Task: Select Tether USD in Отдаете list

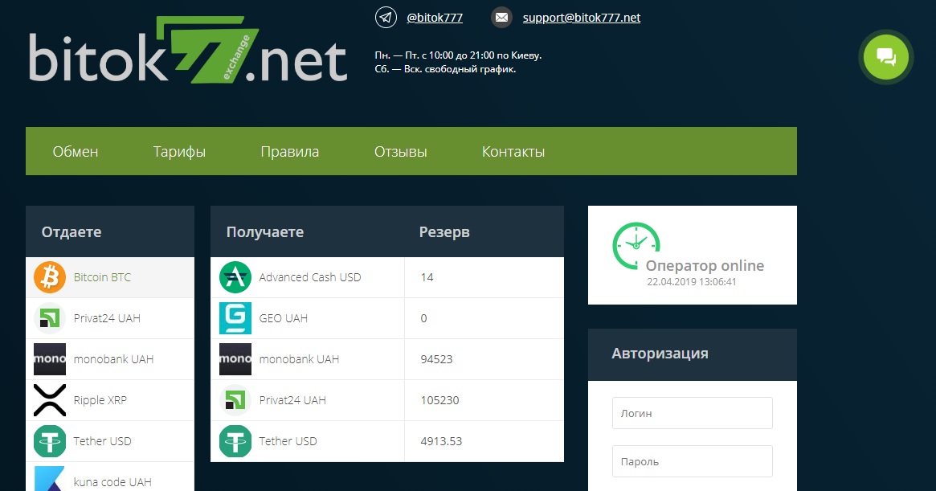Action: point(110,441)
